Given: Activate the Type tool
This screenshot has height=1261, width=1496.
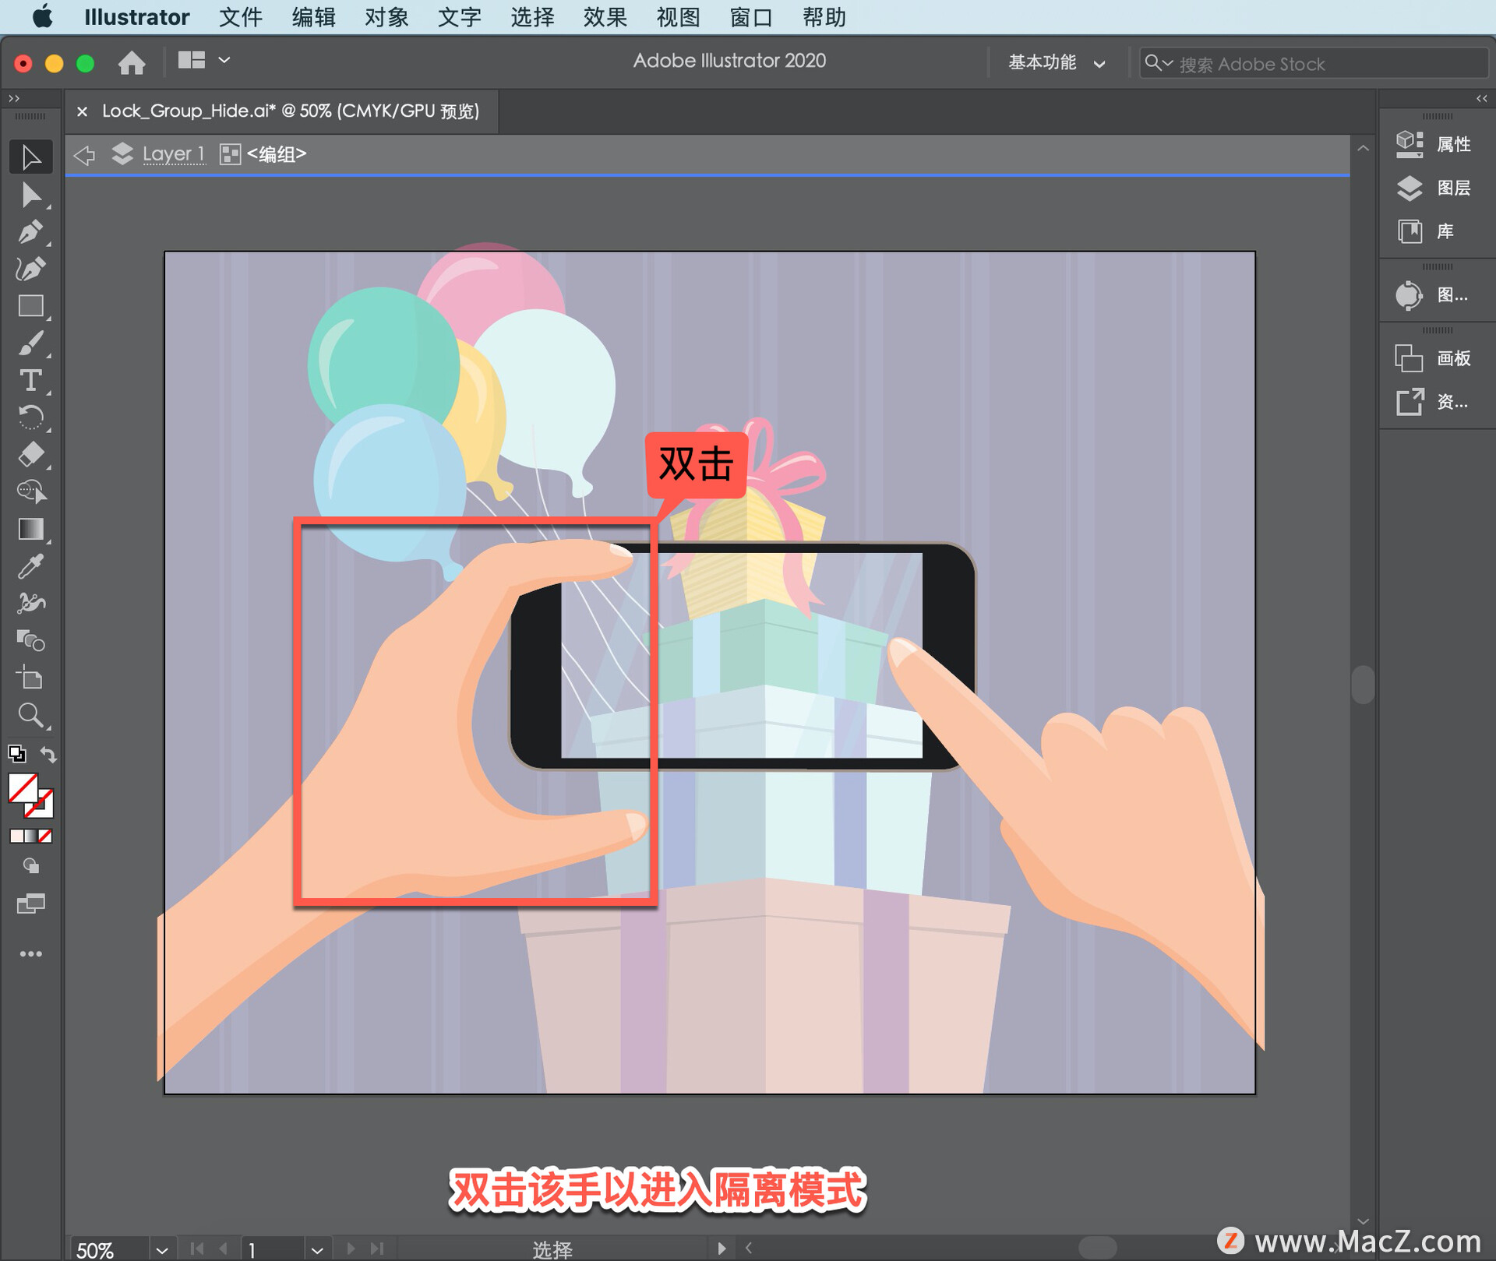Looking at the screenshot, I should (x=31, y=381).
